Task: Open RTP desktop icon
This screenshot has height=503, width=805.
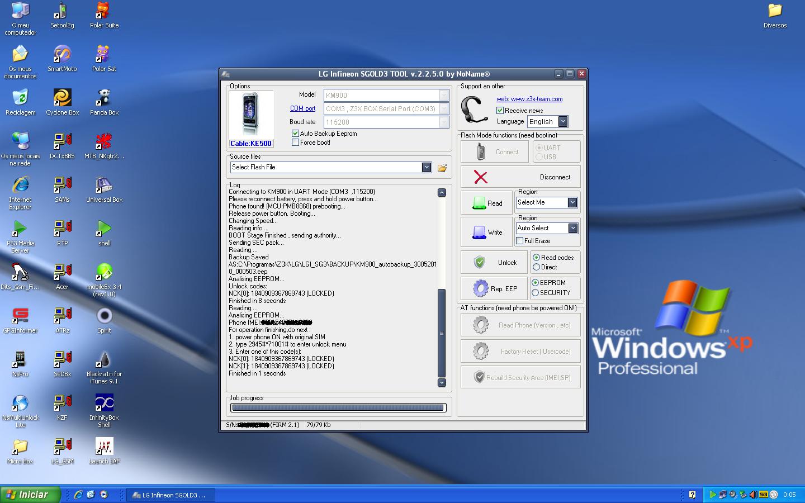Action: [x=62, y=232]
